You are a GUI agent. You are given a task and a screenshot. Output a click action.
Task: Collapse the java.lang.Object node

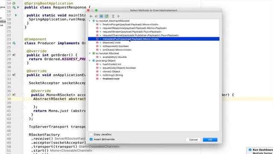tap(90, 61)
